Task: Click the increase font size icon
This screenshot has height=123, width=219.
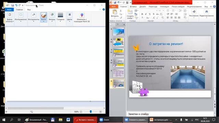Action: click(154, 18)
